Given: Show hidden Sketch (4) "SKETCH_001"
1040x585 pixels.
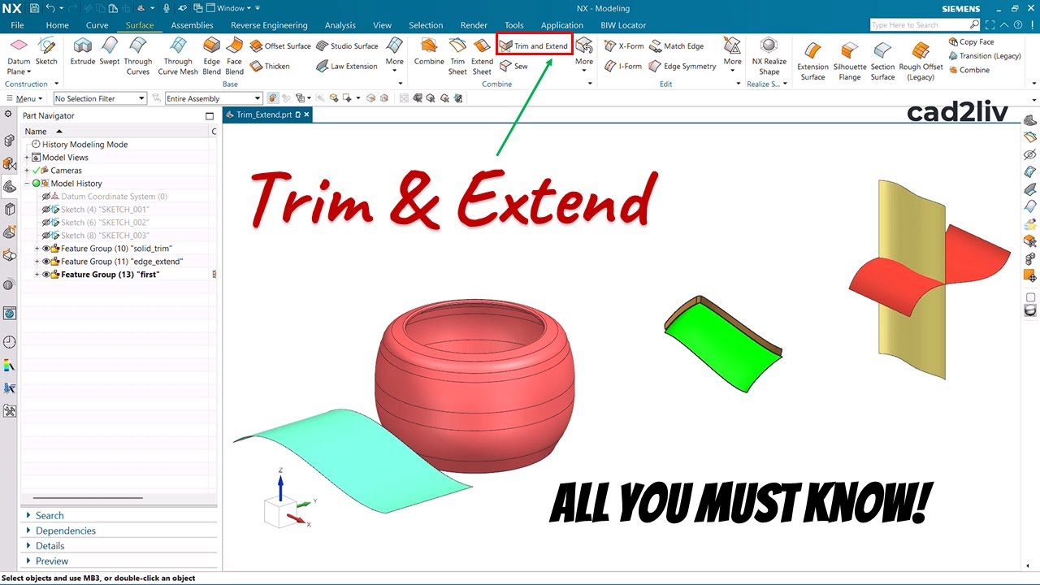Looking at the screenshot, I should click(x=46, y=210).
